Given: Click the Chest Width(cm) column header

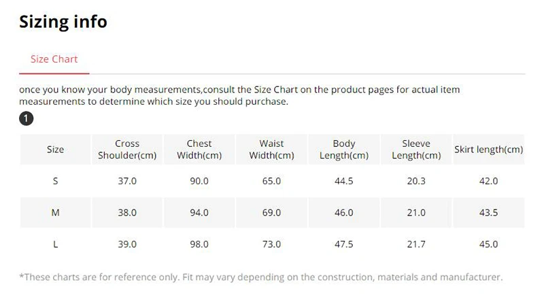Looking at the screenshot, I should [x=199, y=150].
